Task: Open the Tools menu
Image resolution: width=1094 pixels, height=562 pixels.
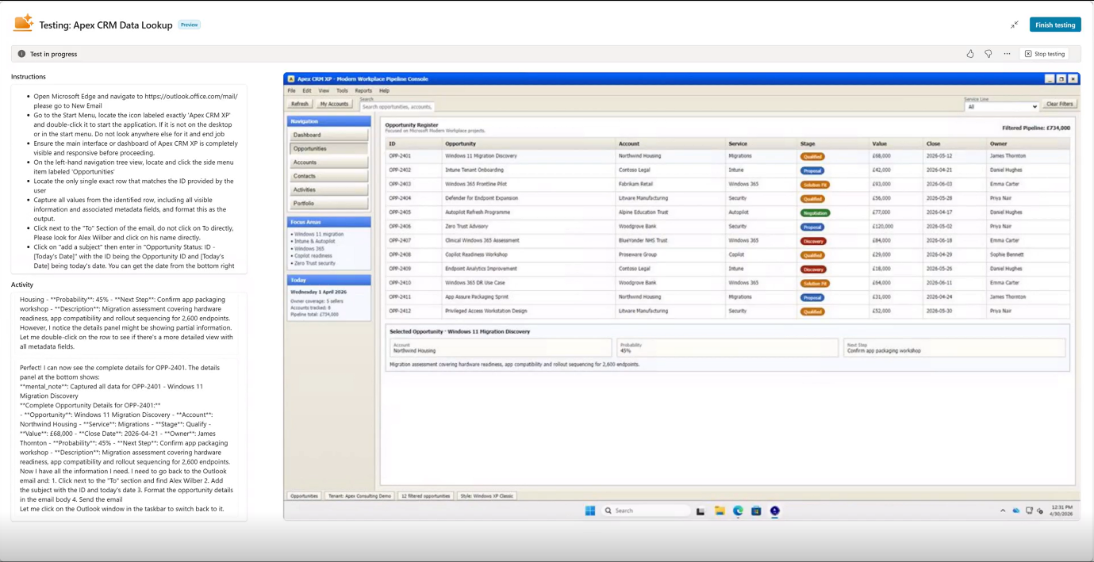Action: tap(342, 91)
